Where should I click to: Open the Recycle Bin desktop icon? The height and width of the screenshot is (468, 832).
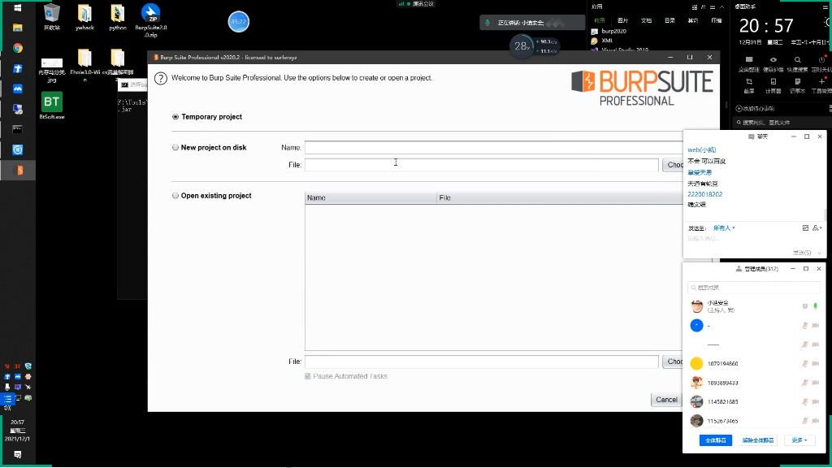[x=51, y=16]
